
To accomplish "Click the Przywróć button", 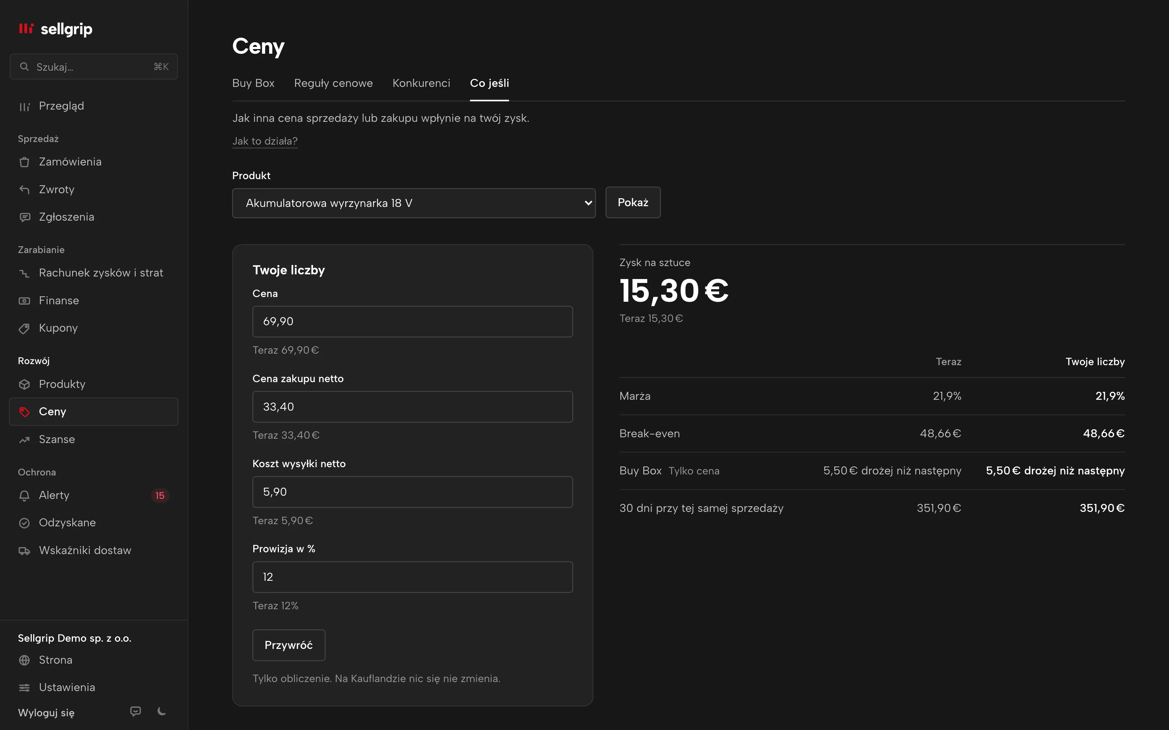I will (289, 645).
